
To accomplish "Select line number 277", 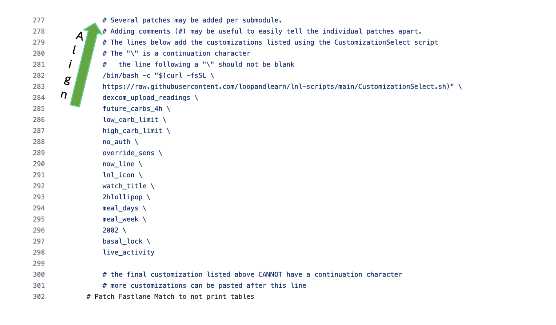I will click(x=39, y=20).
